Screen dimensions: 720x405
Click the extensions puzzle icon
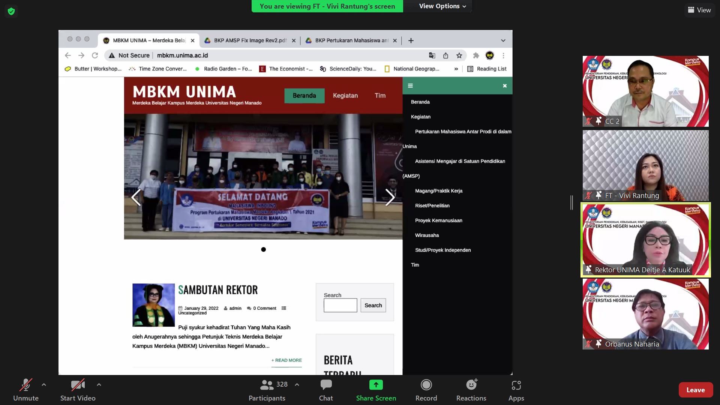pyautogui.click(x=476, y=55)
